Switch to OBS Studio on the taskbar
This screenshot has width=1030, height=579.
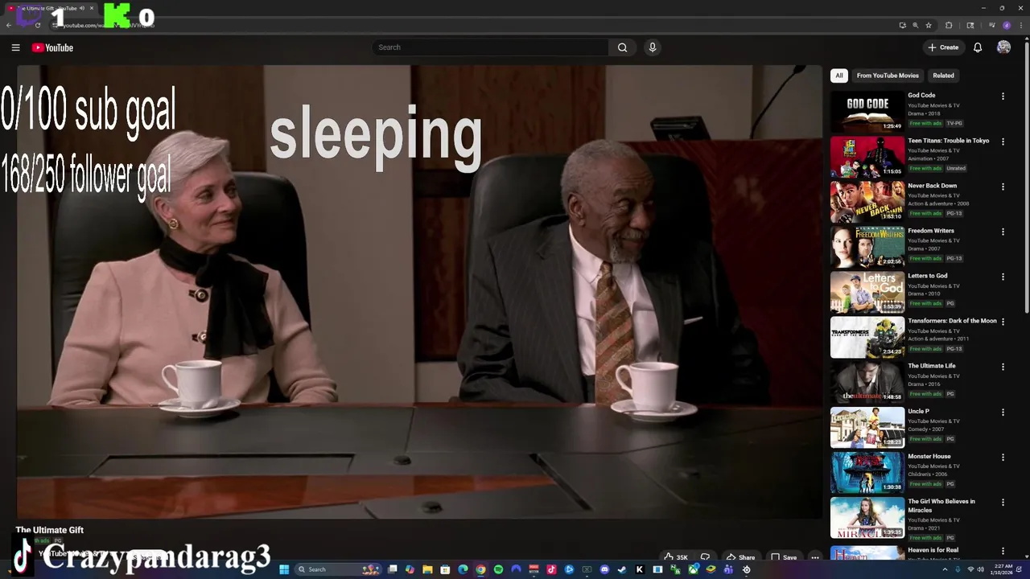point(747,569)
